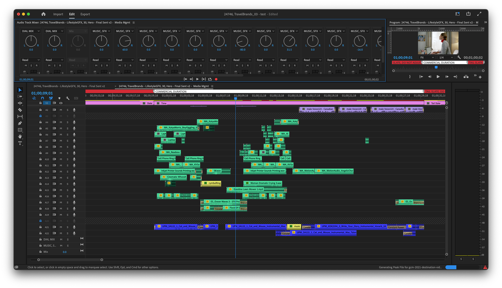Switch to the Export tab
The height and width of the screenshot is (288, 502).
click(85, 14)
